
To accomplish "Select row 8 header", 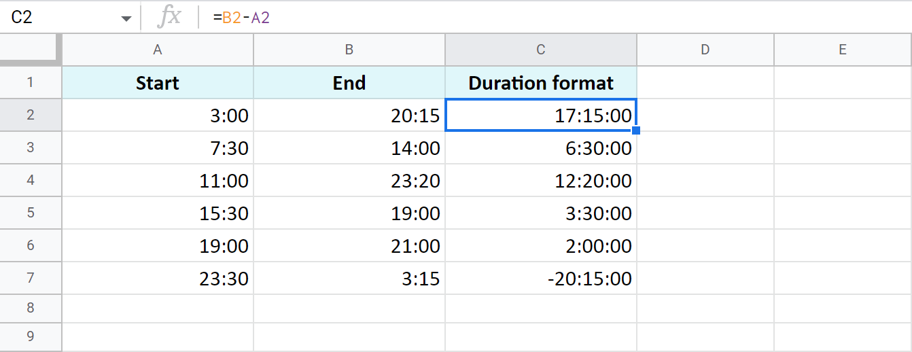I will [x=31, y=308].
